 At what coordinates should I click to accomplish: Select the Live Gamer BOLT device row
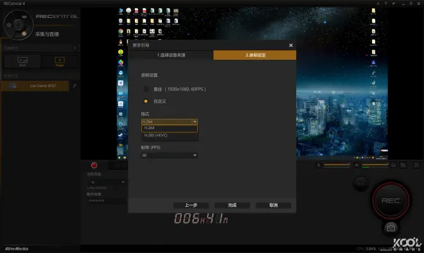35,85
